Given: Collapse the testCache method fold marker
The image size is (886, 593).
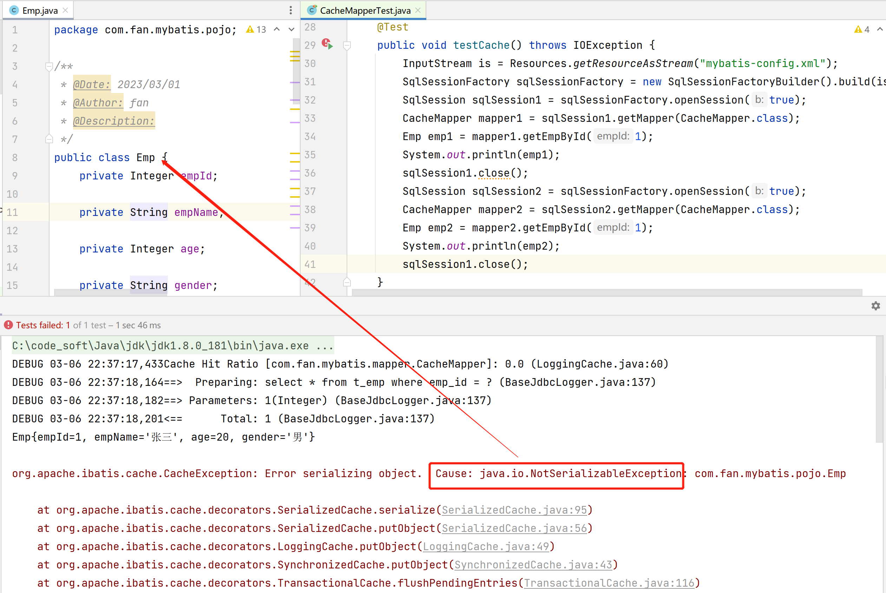Looking at the screenshot, I should 347,45.
